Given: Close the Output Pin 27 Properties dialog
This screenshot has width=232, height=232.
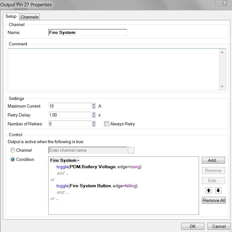Looking at the screenshot, I should pyautogui.click(x=225, y=3).
